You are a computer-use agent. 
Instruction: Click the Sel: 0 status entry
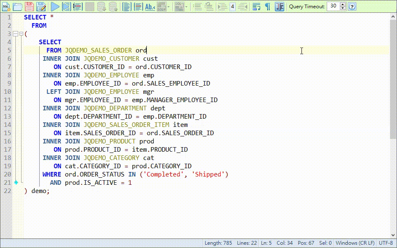point(325,243)
